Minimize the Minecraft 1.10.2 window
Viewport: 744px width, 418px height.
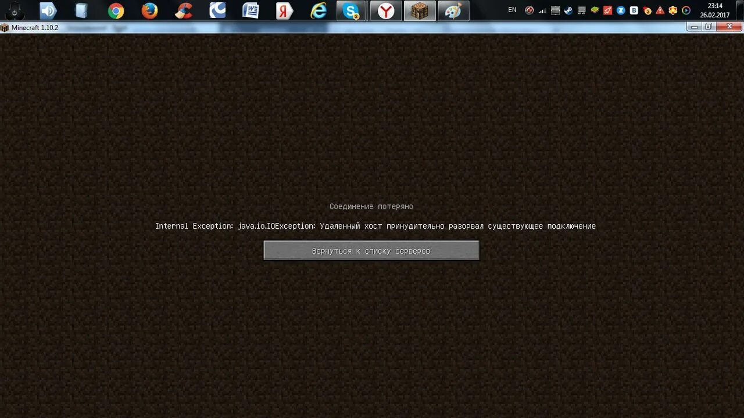click(694, 27)
